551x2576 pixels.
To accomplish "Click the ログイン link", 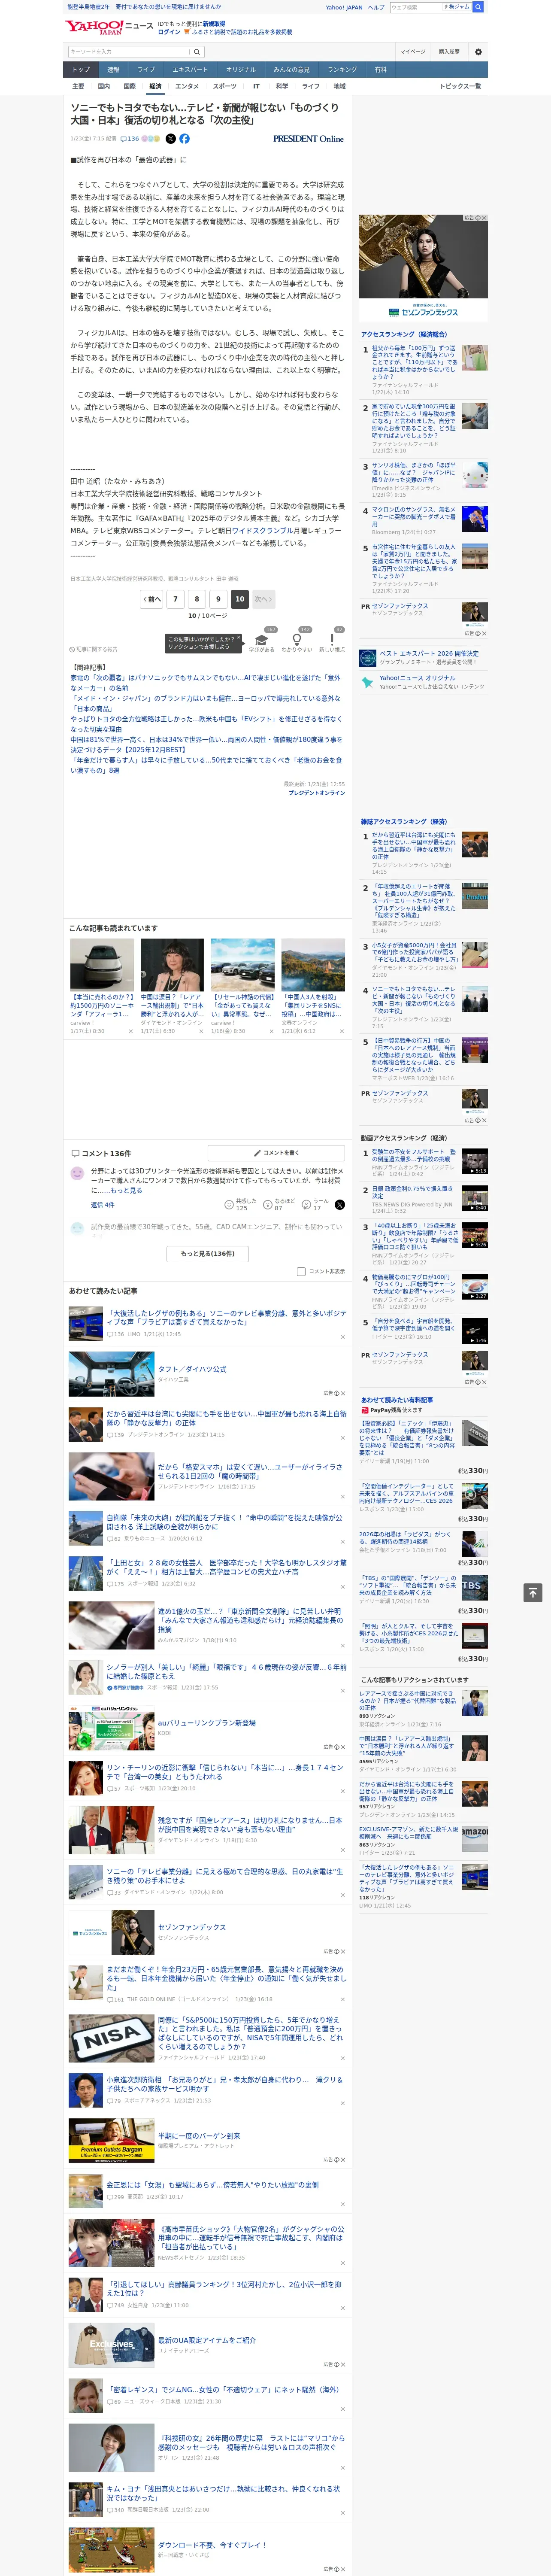I will coord(169,32).
